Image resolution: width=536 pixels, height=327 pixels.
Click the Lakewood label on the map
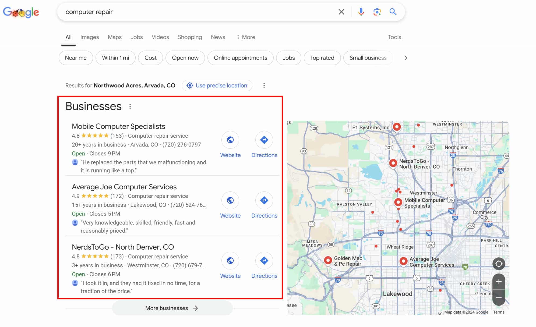coord(397,294)
